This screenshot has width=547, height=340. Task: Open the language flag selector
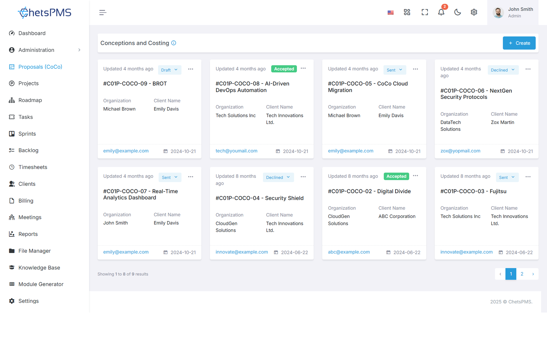click(x=391, y=12)
